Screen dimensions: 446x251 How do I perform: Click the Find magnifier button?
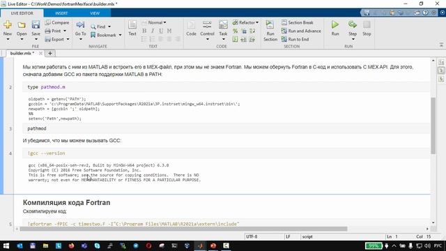click(98, 26)
